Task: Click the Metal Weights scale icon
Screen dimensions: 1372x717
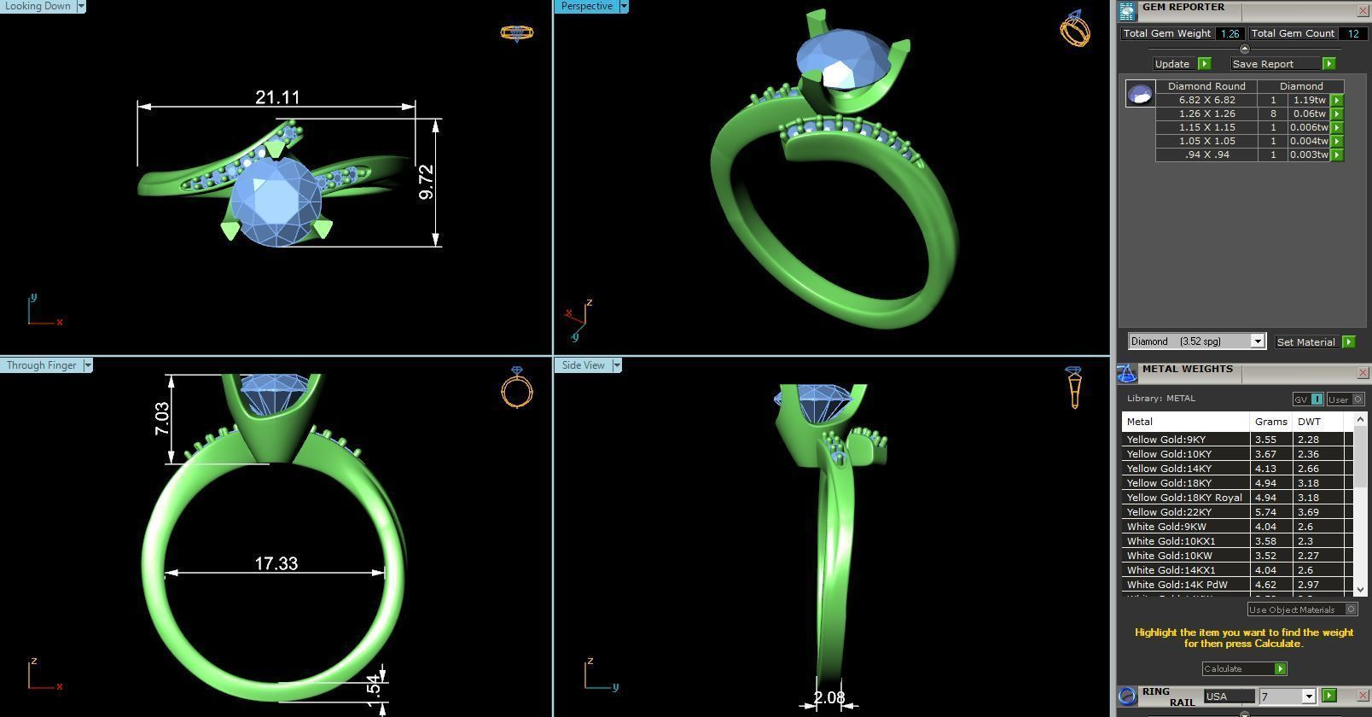Action: 1127,373
